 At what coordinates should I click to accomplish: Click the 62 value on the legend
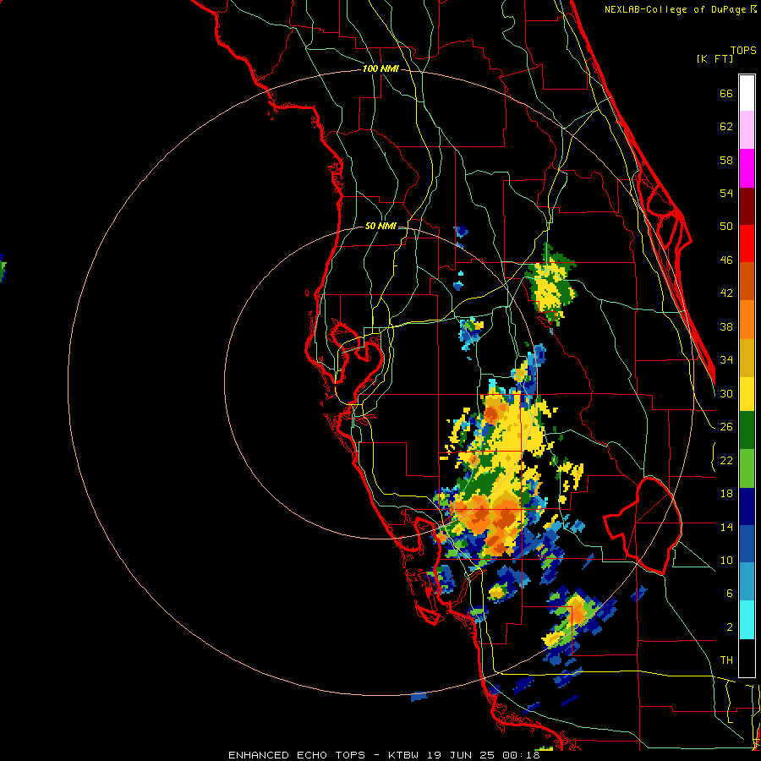(x=726, y=127)
